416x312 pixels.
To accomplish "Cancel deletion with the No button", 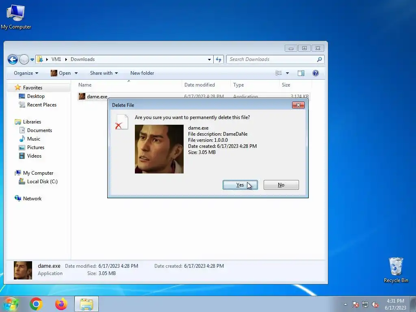I will 281,185.
